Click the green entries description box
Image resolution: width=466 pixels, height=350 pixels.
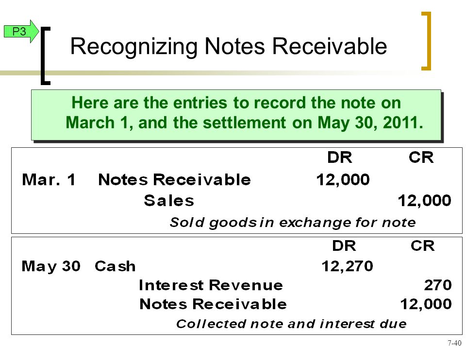point(236,115)
